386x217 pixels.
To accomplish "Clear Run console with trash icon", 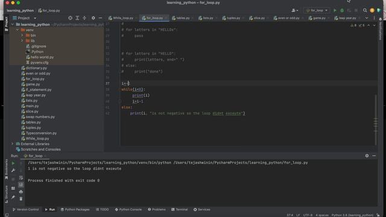I will click(x=21, y=198).
